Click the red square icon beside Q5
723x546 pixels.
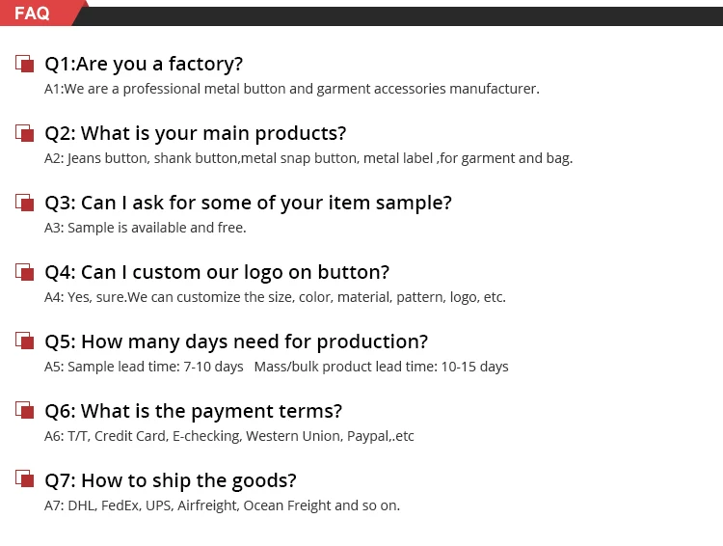(24, 342)
